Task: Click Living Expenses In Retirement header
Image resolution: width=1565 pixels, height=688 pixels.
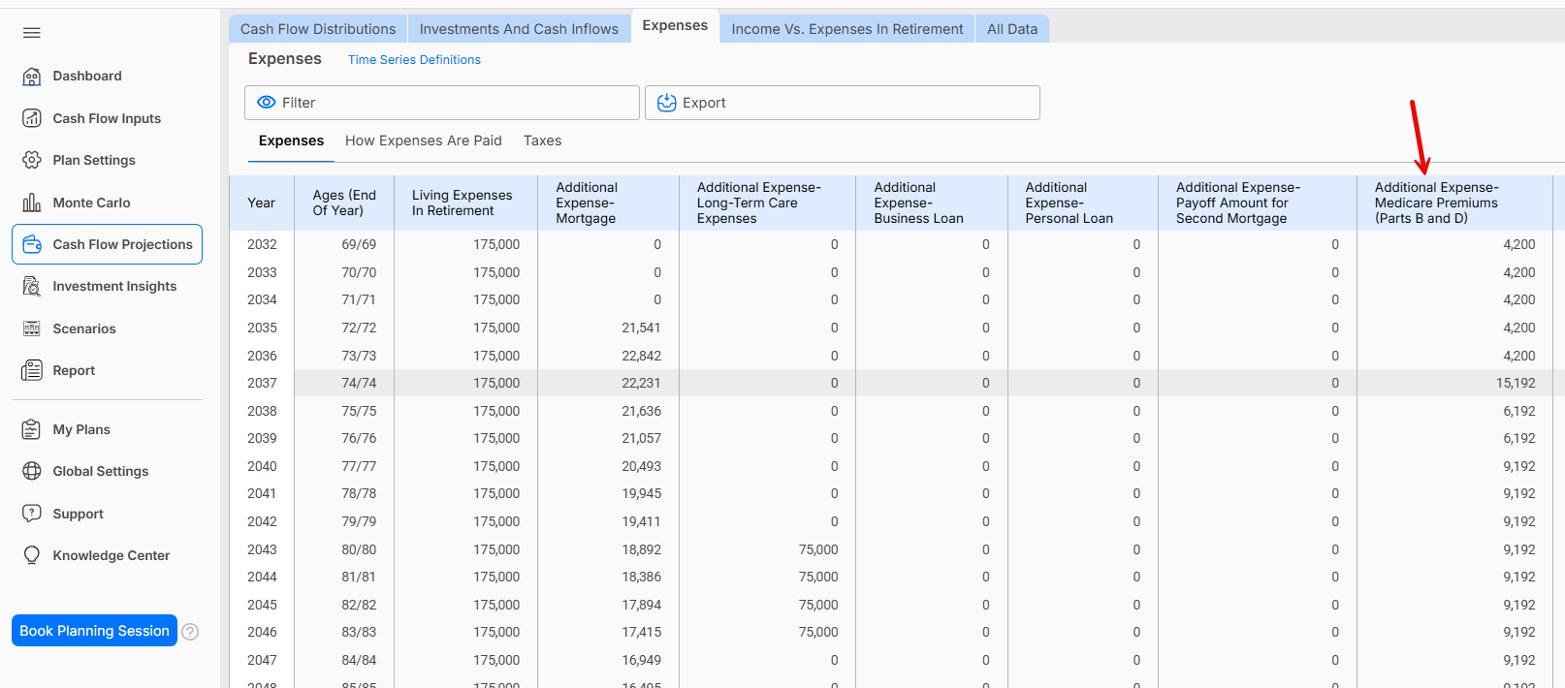Action: pos(465,203)
